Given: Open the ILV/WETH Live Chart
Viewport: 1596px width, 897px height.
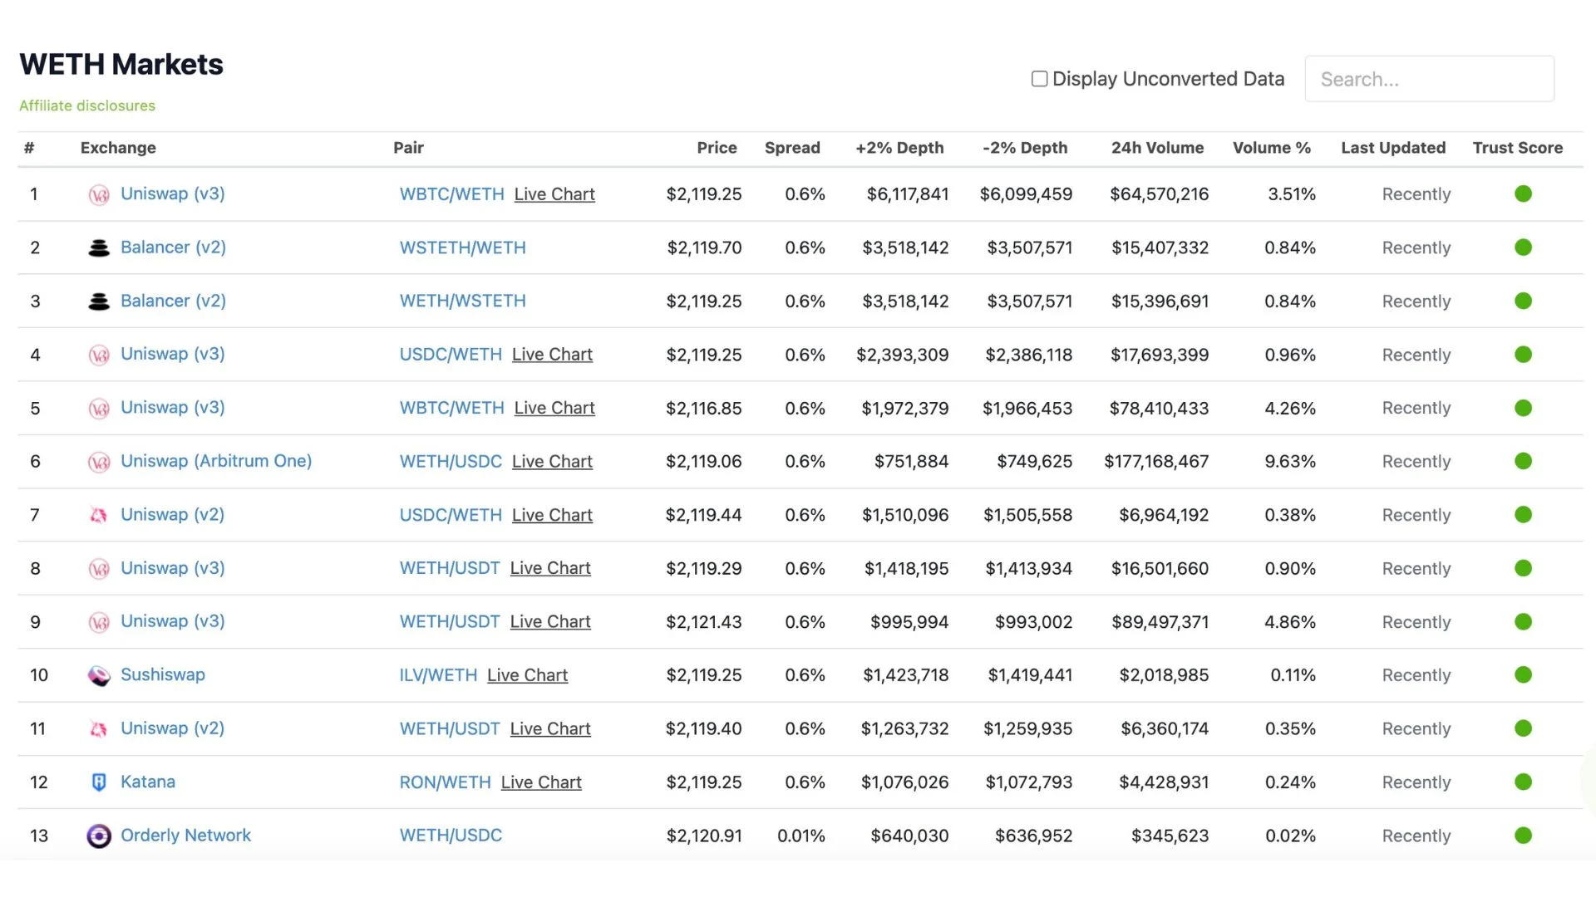Looking at the screenshot, I should point(527,675).
